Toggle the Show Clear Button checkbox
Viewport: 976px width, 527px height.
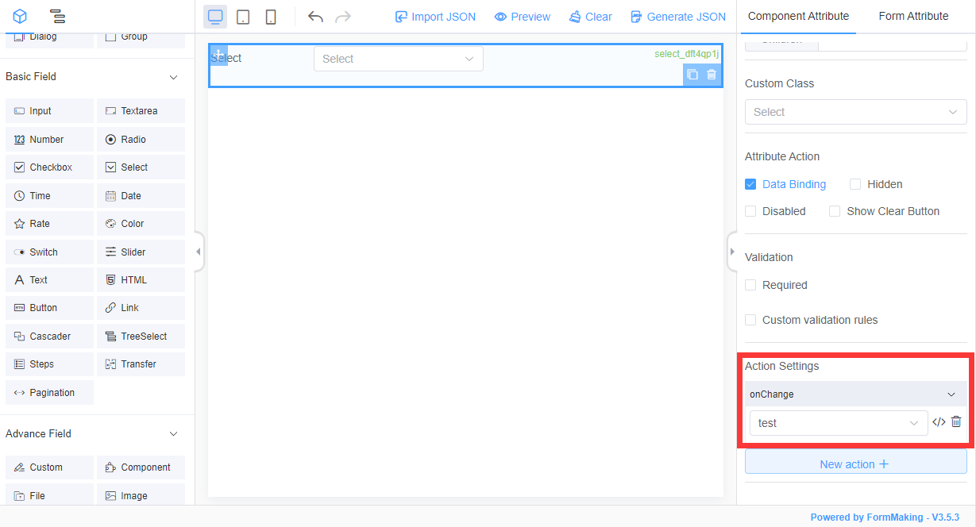click(835, 211)
